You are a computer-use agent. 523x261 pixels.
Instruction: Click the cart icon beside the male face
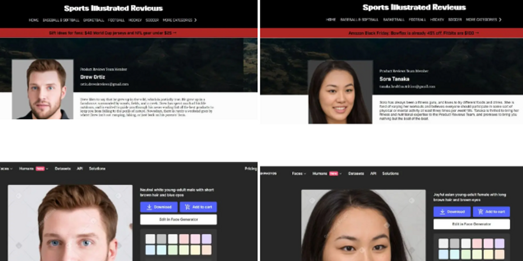tap(188, 207)
